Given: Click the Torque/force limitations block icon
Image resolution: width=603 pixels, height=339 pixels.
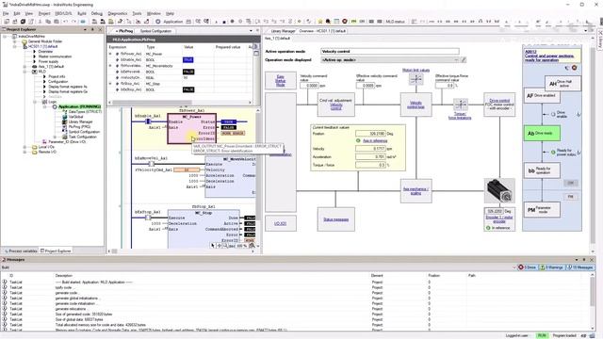Looking at the screenshot, I should (461, 105).
